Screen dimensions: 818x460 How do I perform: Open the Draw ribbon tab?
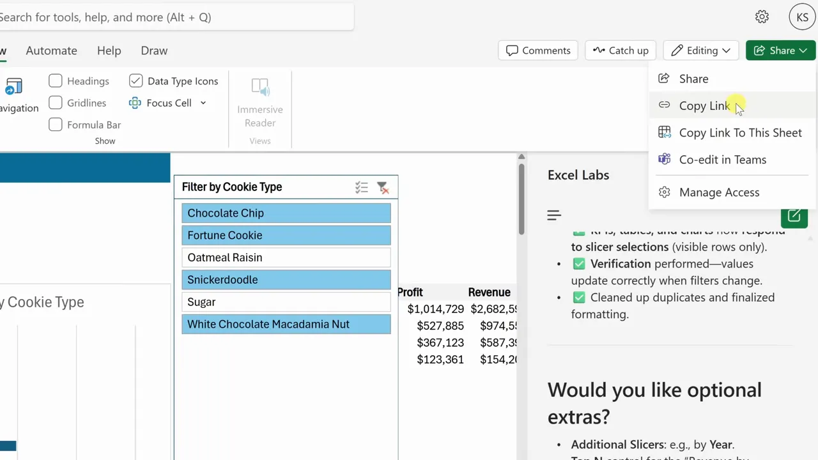(154, 50)
